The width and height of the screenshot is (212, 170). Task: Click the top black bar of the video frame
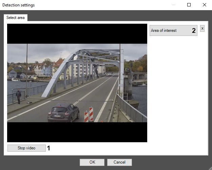pyautogui.click(x=77, y=34)
